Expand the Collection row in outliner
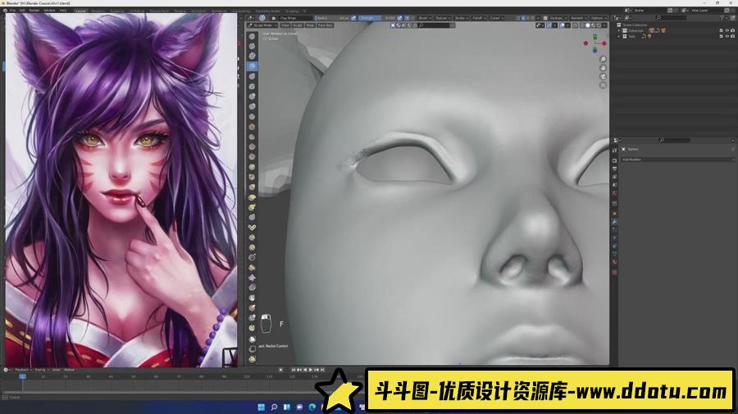738x414 pixels. click(619, 30)
